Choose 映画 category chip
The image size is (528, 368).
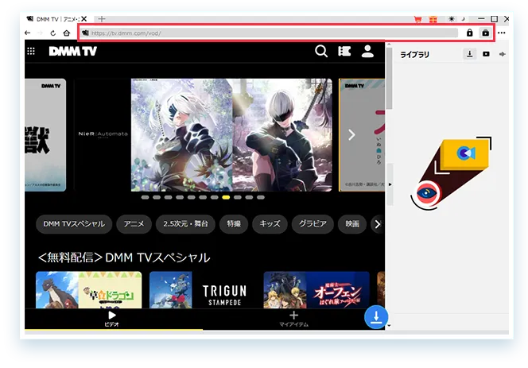(352, 224)
